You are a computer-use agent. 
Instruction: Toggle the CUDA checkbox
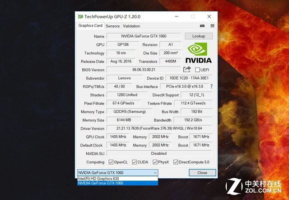[x=135, y=162]
